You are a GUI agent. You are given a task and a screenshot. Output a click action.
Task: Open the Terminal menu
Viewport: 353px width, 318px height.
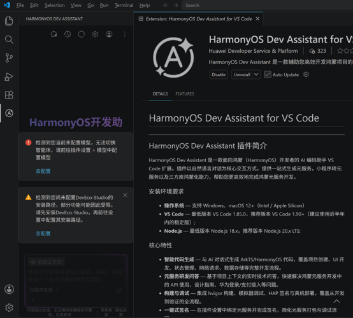pos(124,5)
